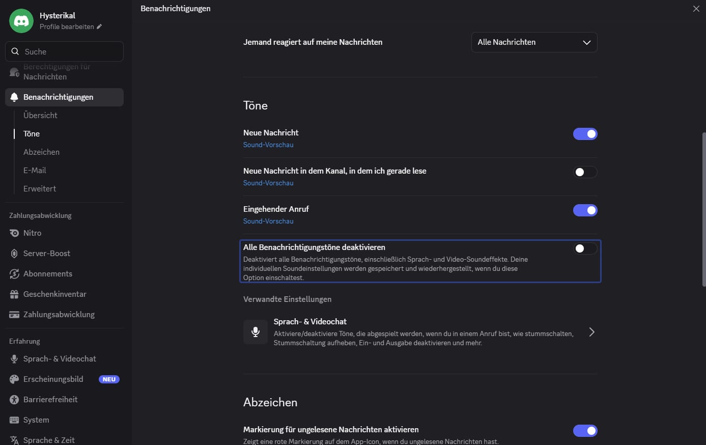Select Übersicht in Benachrichtigungen submenu
The image size is (706, 445).
tap(40, 116)
